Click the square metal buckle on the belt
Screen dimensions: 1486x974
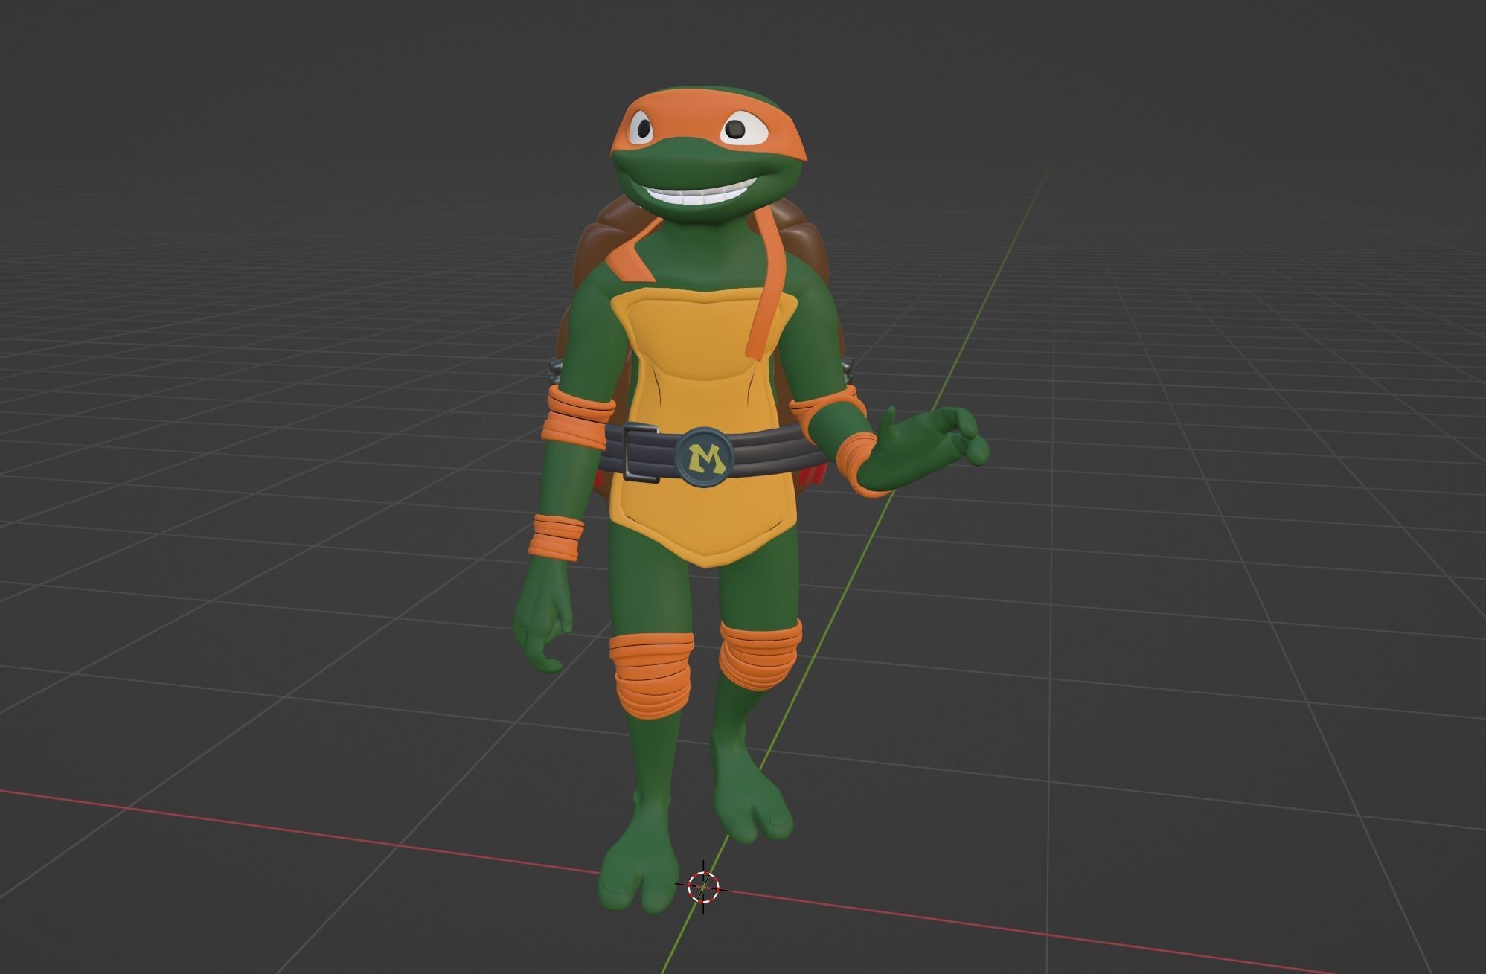point(640,453)
